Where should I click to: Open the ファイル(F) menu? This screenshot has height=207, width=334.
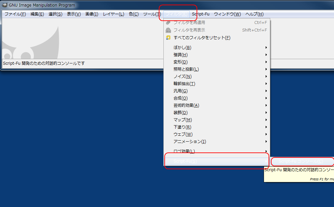tap(15, 14)
